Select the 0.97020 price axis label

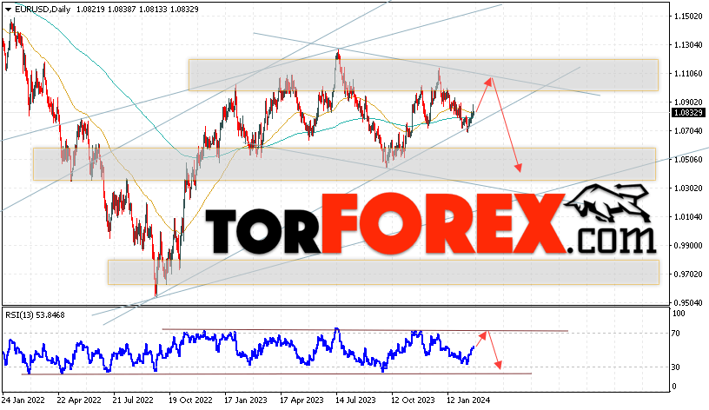(x=688, y=274)
